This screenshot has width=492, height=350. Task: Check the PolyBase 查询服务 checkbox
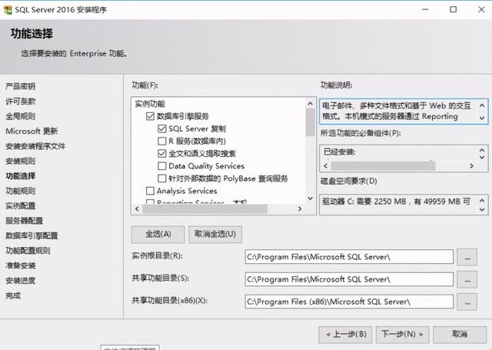point(162,178)
